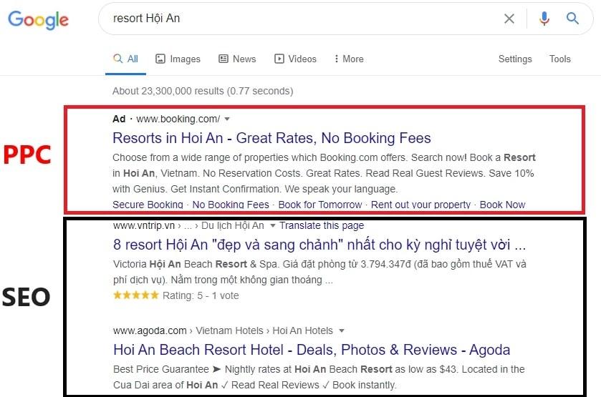The image size is (601, 397).
Task: Click the magnifying glass search button
Action: [572, 19]
